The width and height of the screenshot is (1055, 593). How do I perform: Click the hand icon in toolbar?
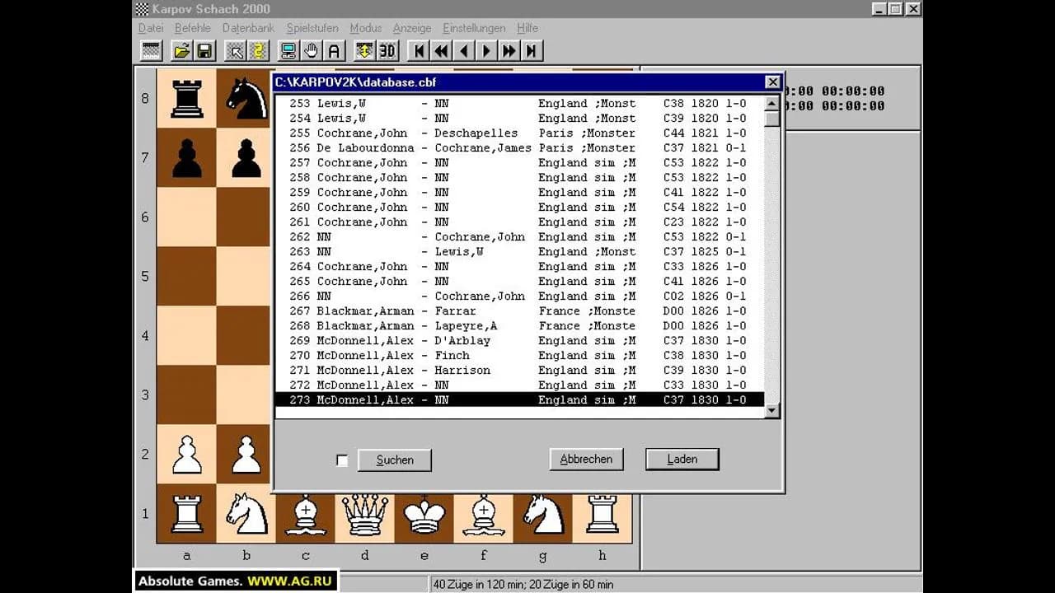[x=311, y=51]
